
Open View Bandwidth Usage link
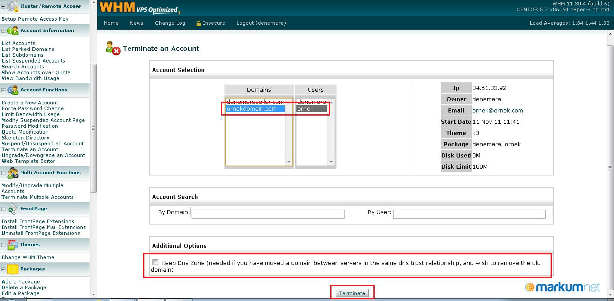click(x=30, y=78)
